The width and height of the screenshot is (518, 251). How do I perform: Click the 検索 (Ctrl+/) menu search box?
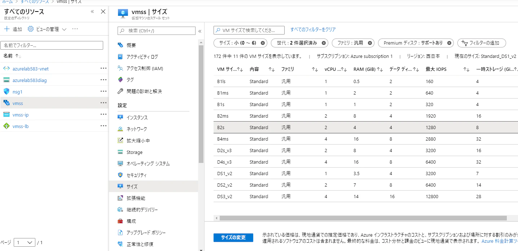point(157,31)
